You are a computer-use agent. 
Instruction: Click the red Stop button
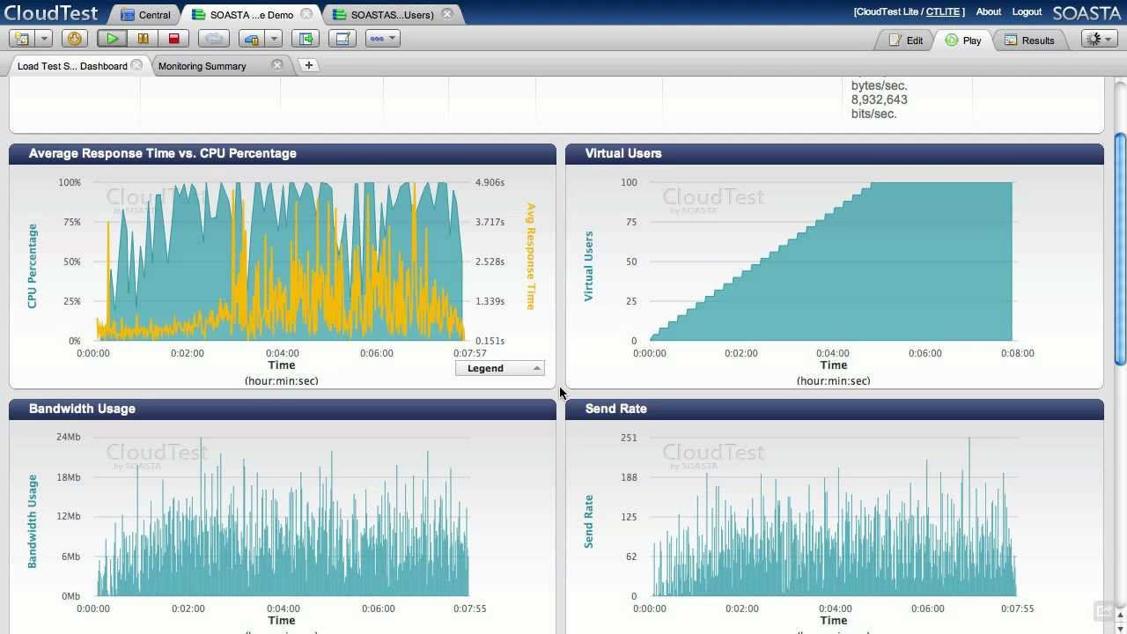(173, 39)
